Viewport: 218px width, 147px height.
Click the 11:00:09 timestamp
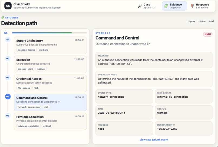pyautogui.click(x=79, y=78)
